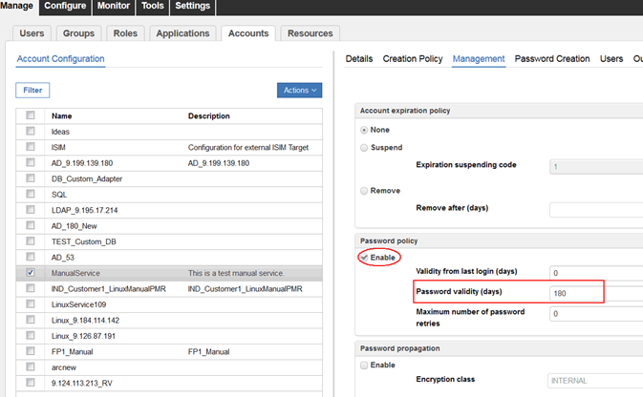Select the LinuxService109 account name
This screenshot has width=643, height=397.
tap(78, 304)
